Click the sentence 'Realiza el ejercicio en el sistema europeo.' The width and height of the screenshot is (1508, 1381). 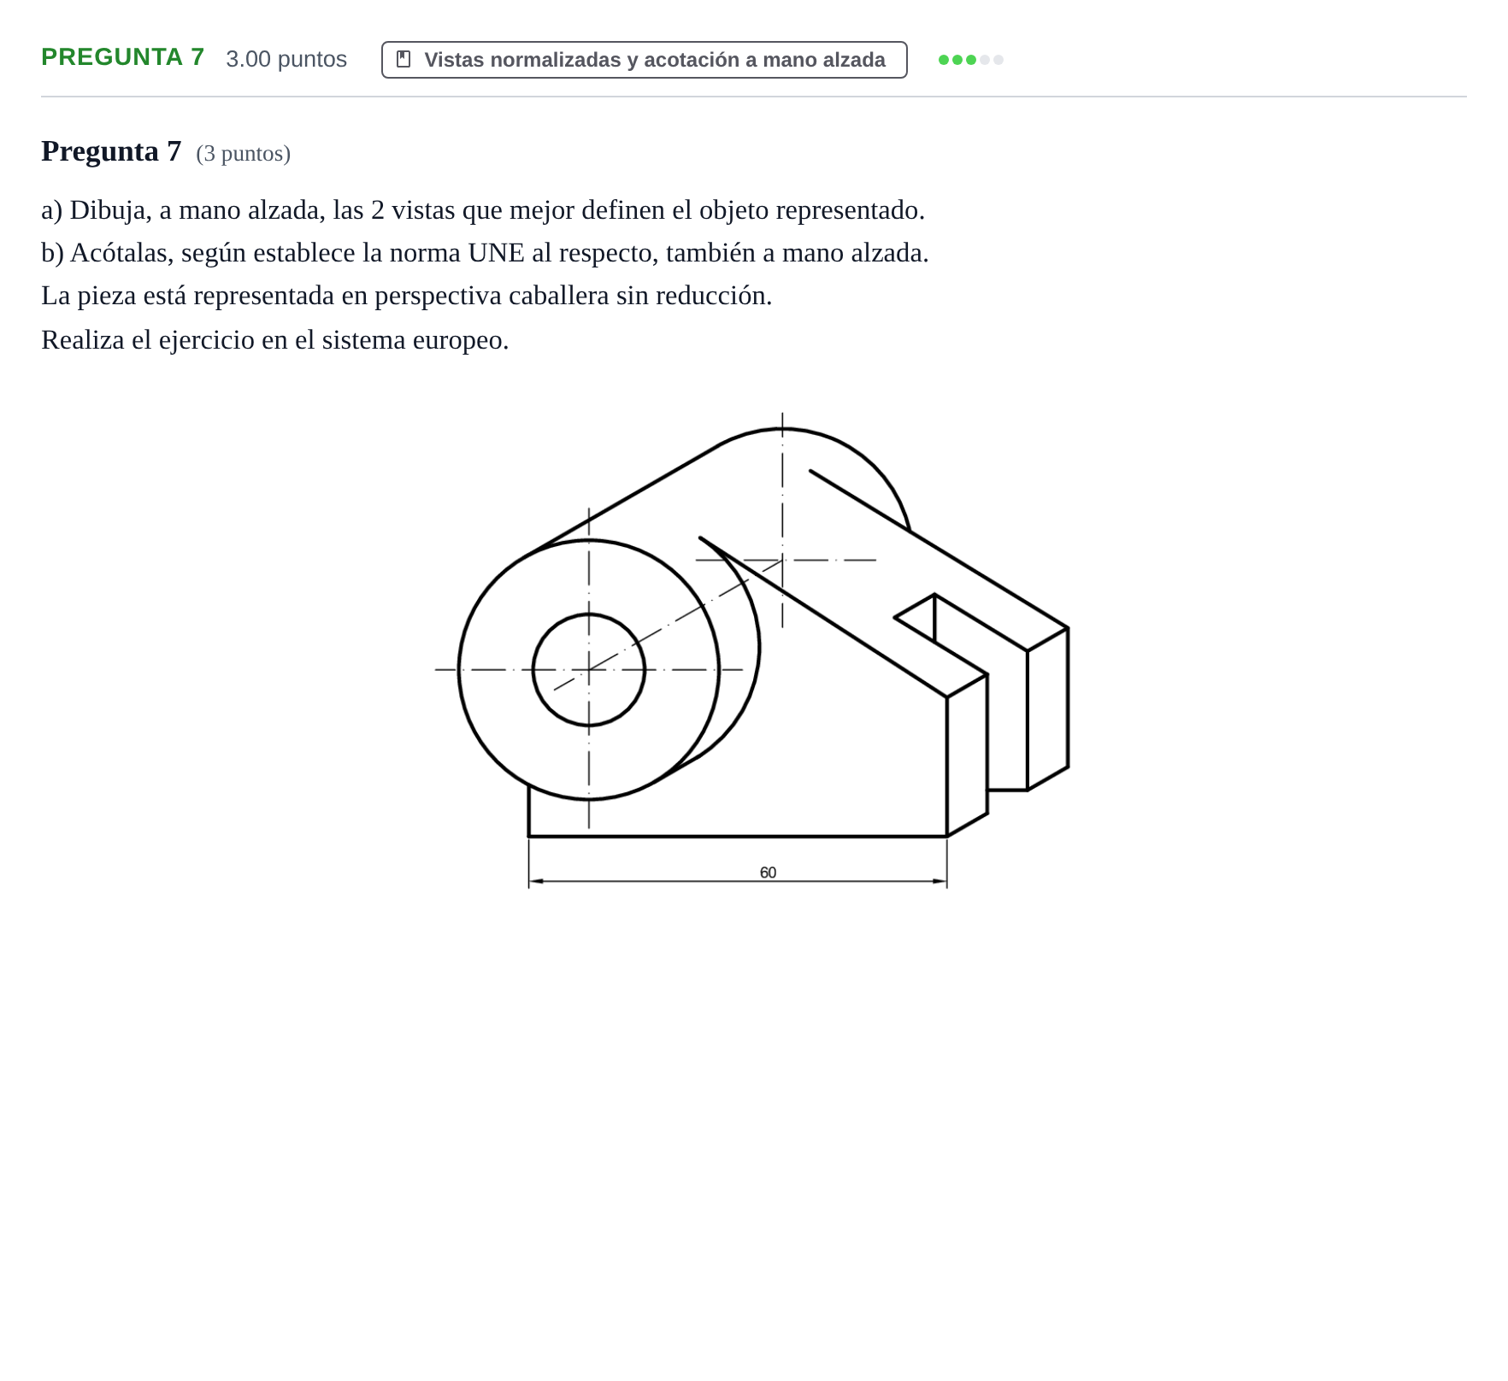pyautogui.click(x=275, y=340)
